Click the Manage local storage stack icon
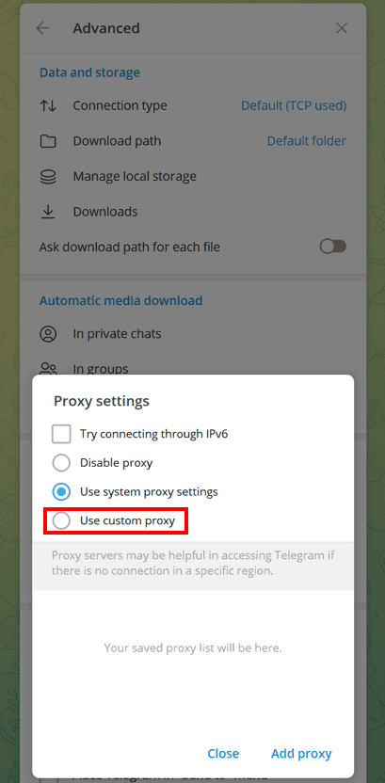Screen dimensions: 385x783 (x=48, y=177)
